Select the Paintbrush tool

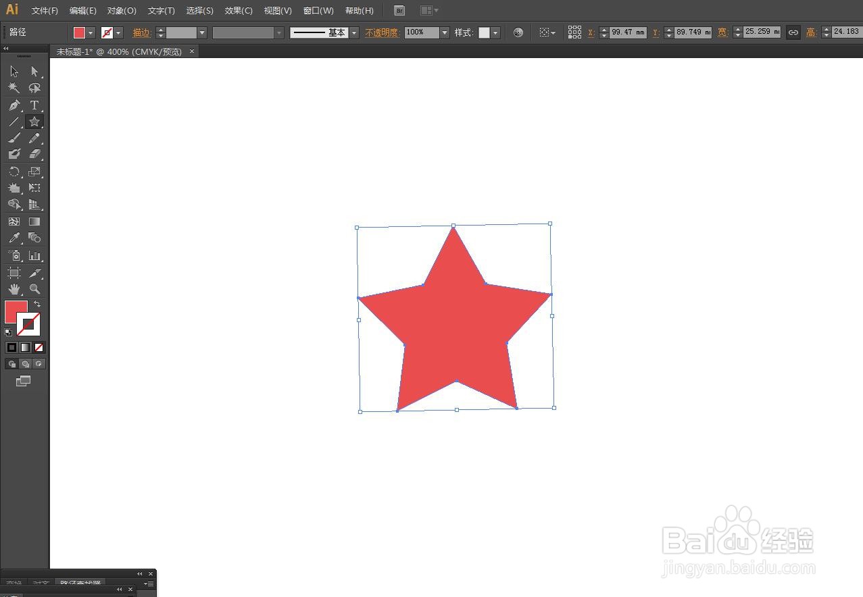point(14,138)
